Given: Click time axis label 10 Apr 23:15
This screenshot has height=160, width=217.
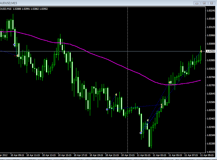Looking at the screenshot, I should click(128, 155).
